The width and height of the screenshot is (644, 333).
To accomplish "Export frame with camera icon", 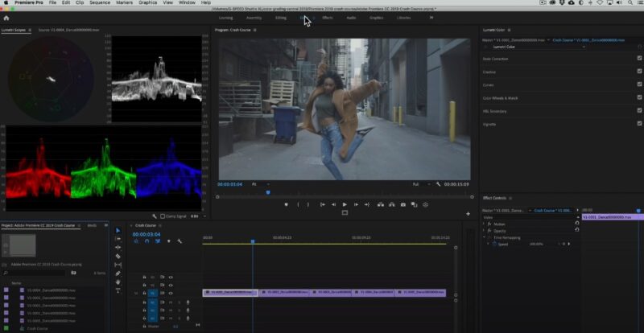I will tap(403, 204).
